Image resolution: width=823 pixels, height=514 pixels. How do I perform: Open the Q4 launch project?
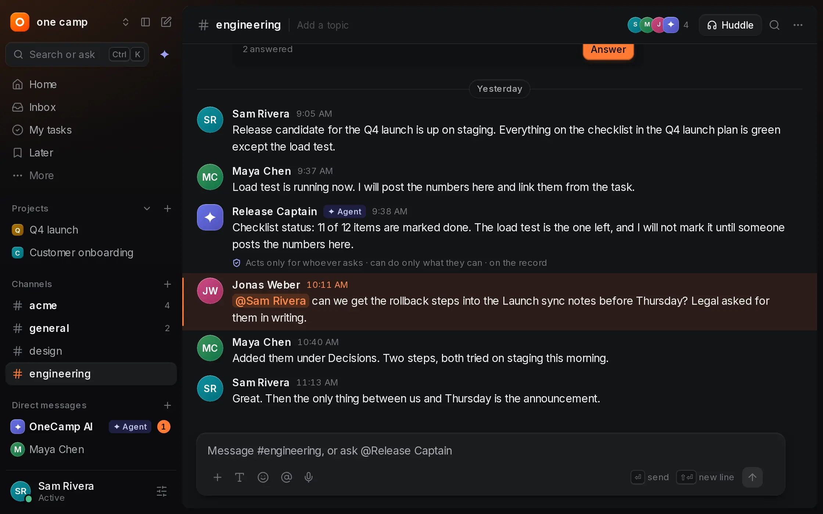point(91,230)
